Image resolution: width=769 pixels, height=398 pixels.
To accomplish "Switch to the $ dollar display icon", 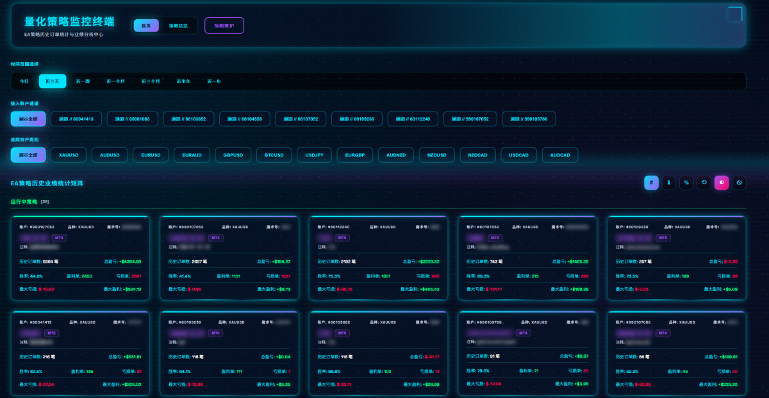I will click(x=669, y=183).
